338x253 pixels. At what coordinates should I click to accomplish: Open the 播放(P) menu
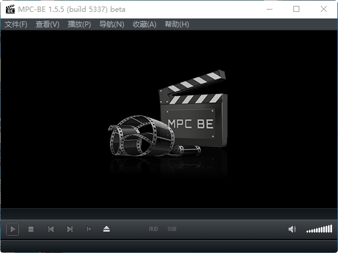pos(79,24)
